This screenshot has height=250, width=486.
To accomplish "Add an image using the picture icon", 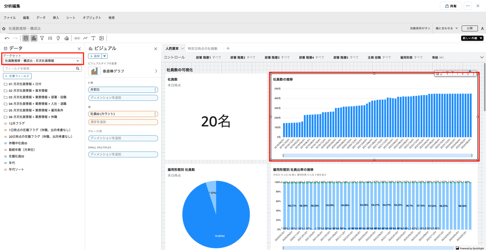I will [102, 38].
